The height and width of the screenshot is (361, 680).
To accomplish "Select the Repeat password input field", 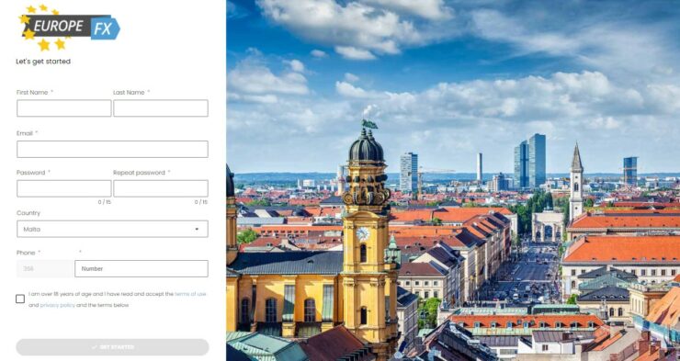I will coord(161,188).
